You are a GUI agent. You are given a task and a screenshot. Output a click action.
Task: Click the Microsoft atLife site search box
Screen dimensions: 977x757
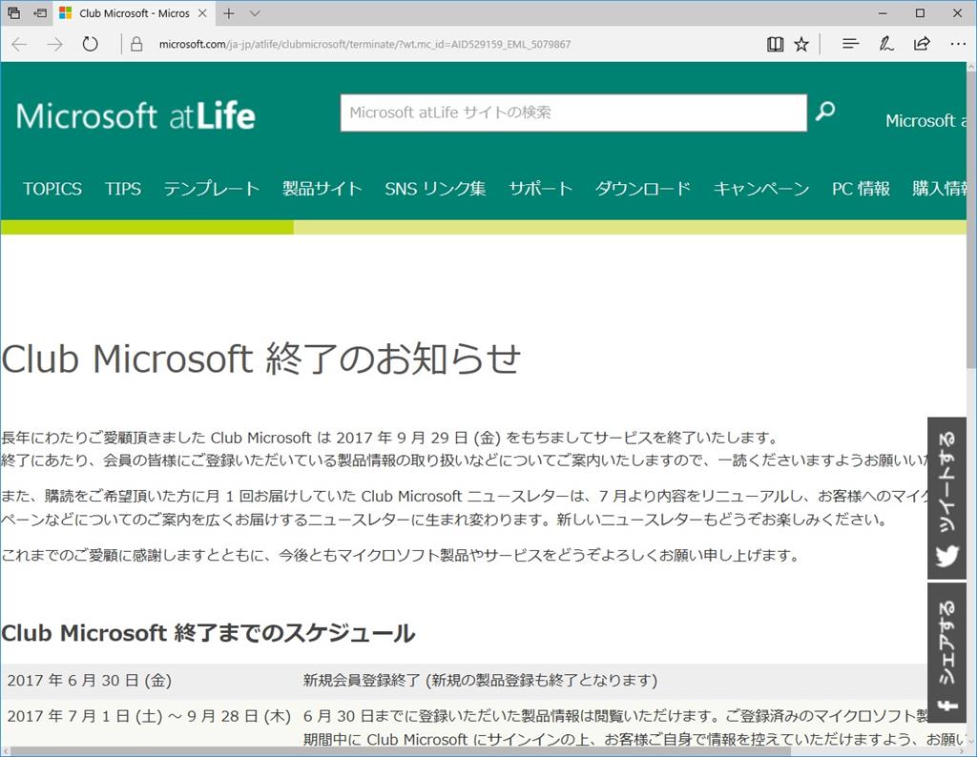pyautogui.click(x=573, y=113)
